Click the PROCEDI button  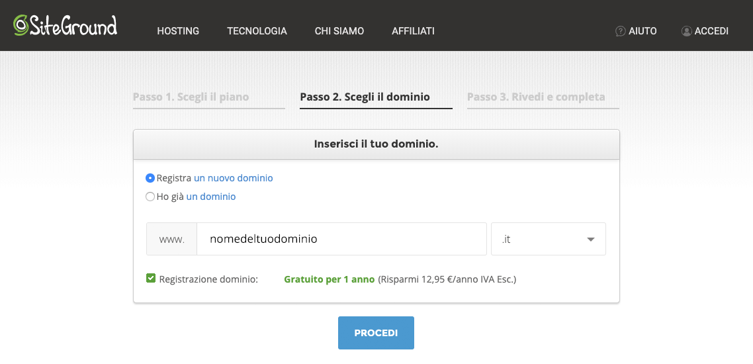tap(376, 333)
